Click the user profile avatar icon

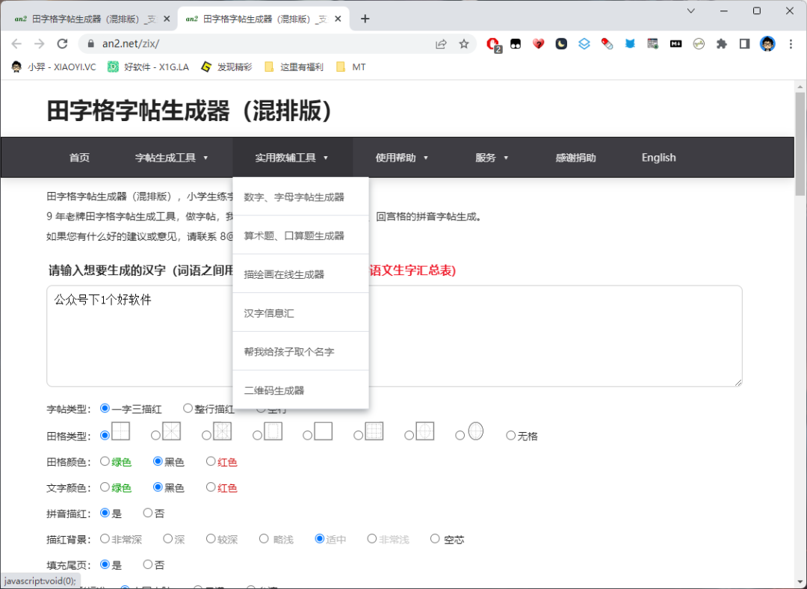[767, 44]
